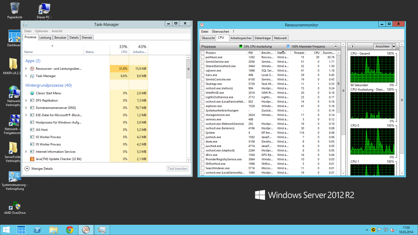Click the Action Center flag tray icon
This screenshot has width=418, height=235.
(380, 230)
